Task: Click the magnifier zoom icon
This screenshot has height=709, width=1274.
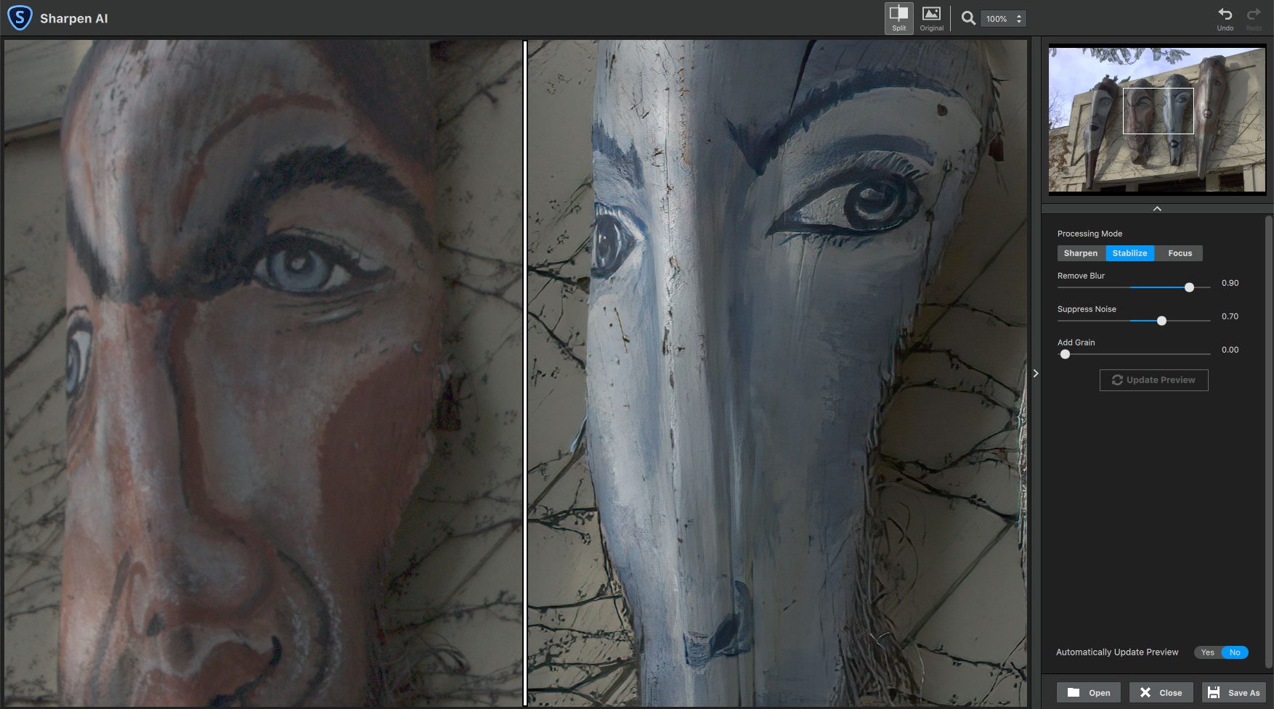Action: 968,19
